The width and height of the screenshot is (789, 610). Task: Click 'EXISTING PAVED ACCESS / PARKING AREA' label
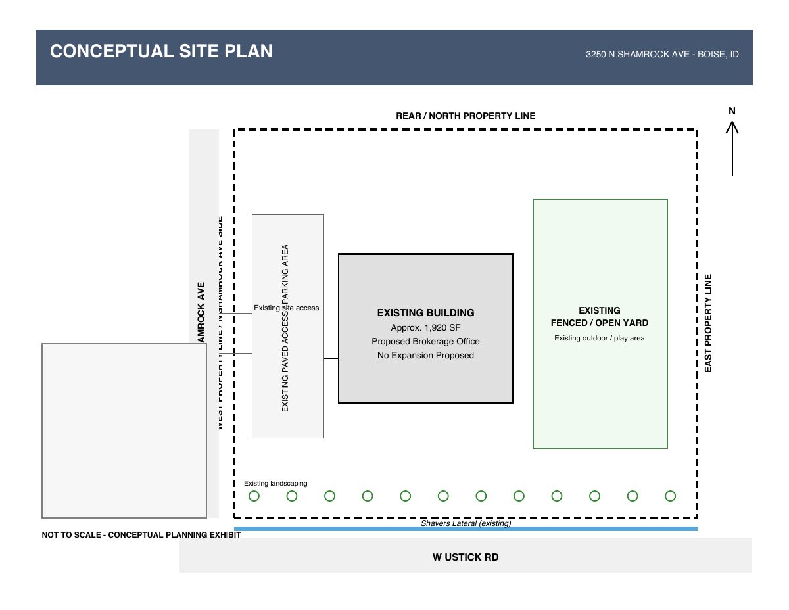(285, 329)
